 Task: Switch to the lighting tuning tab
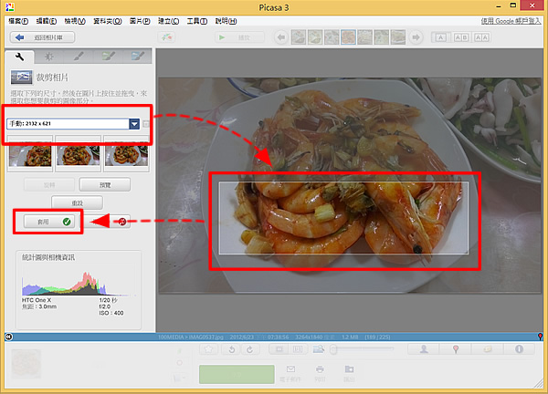(x=49, y=57)
